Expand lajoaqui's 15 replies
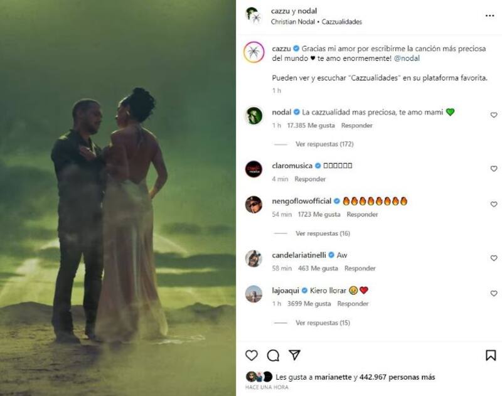 pos(323,323)
